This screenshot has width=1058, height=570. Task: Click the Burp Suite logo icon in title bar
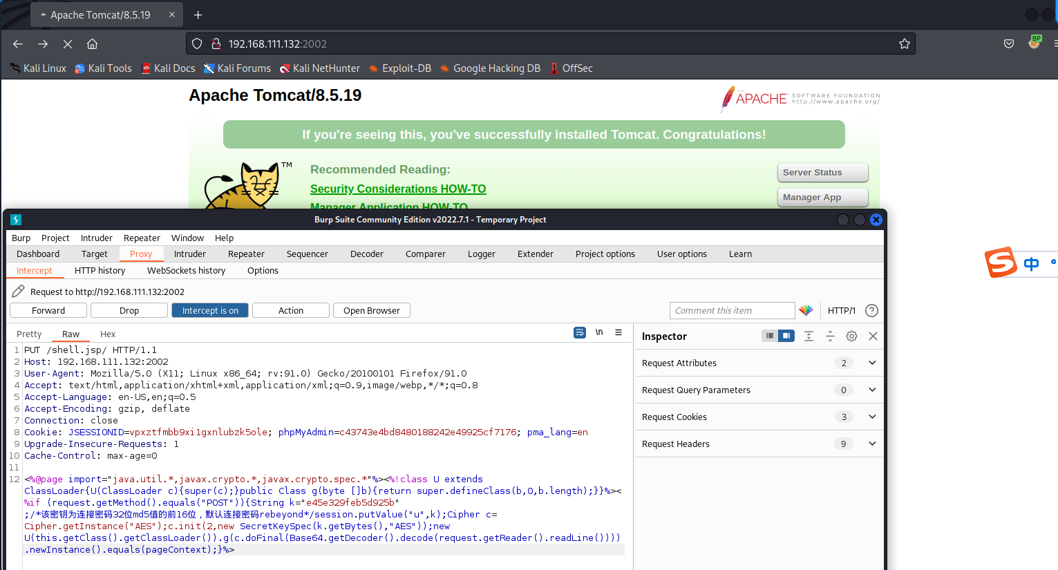[x=16, y=220]
